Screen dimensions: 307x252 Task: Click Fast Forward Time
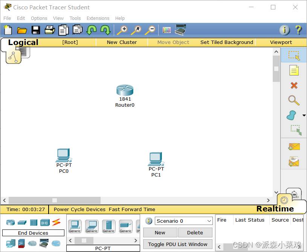pos(132,209)
